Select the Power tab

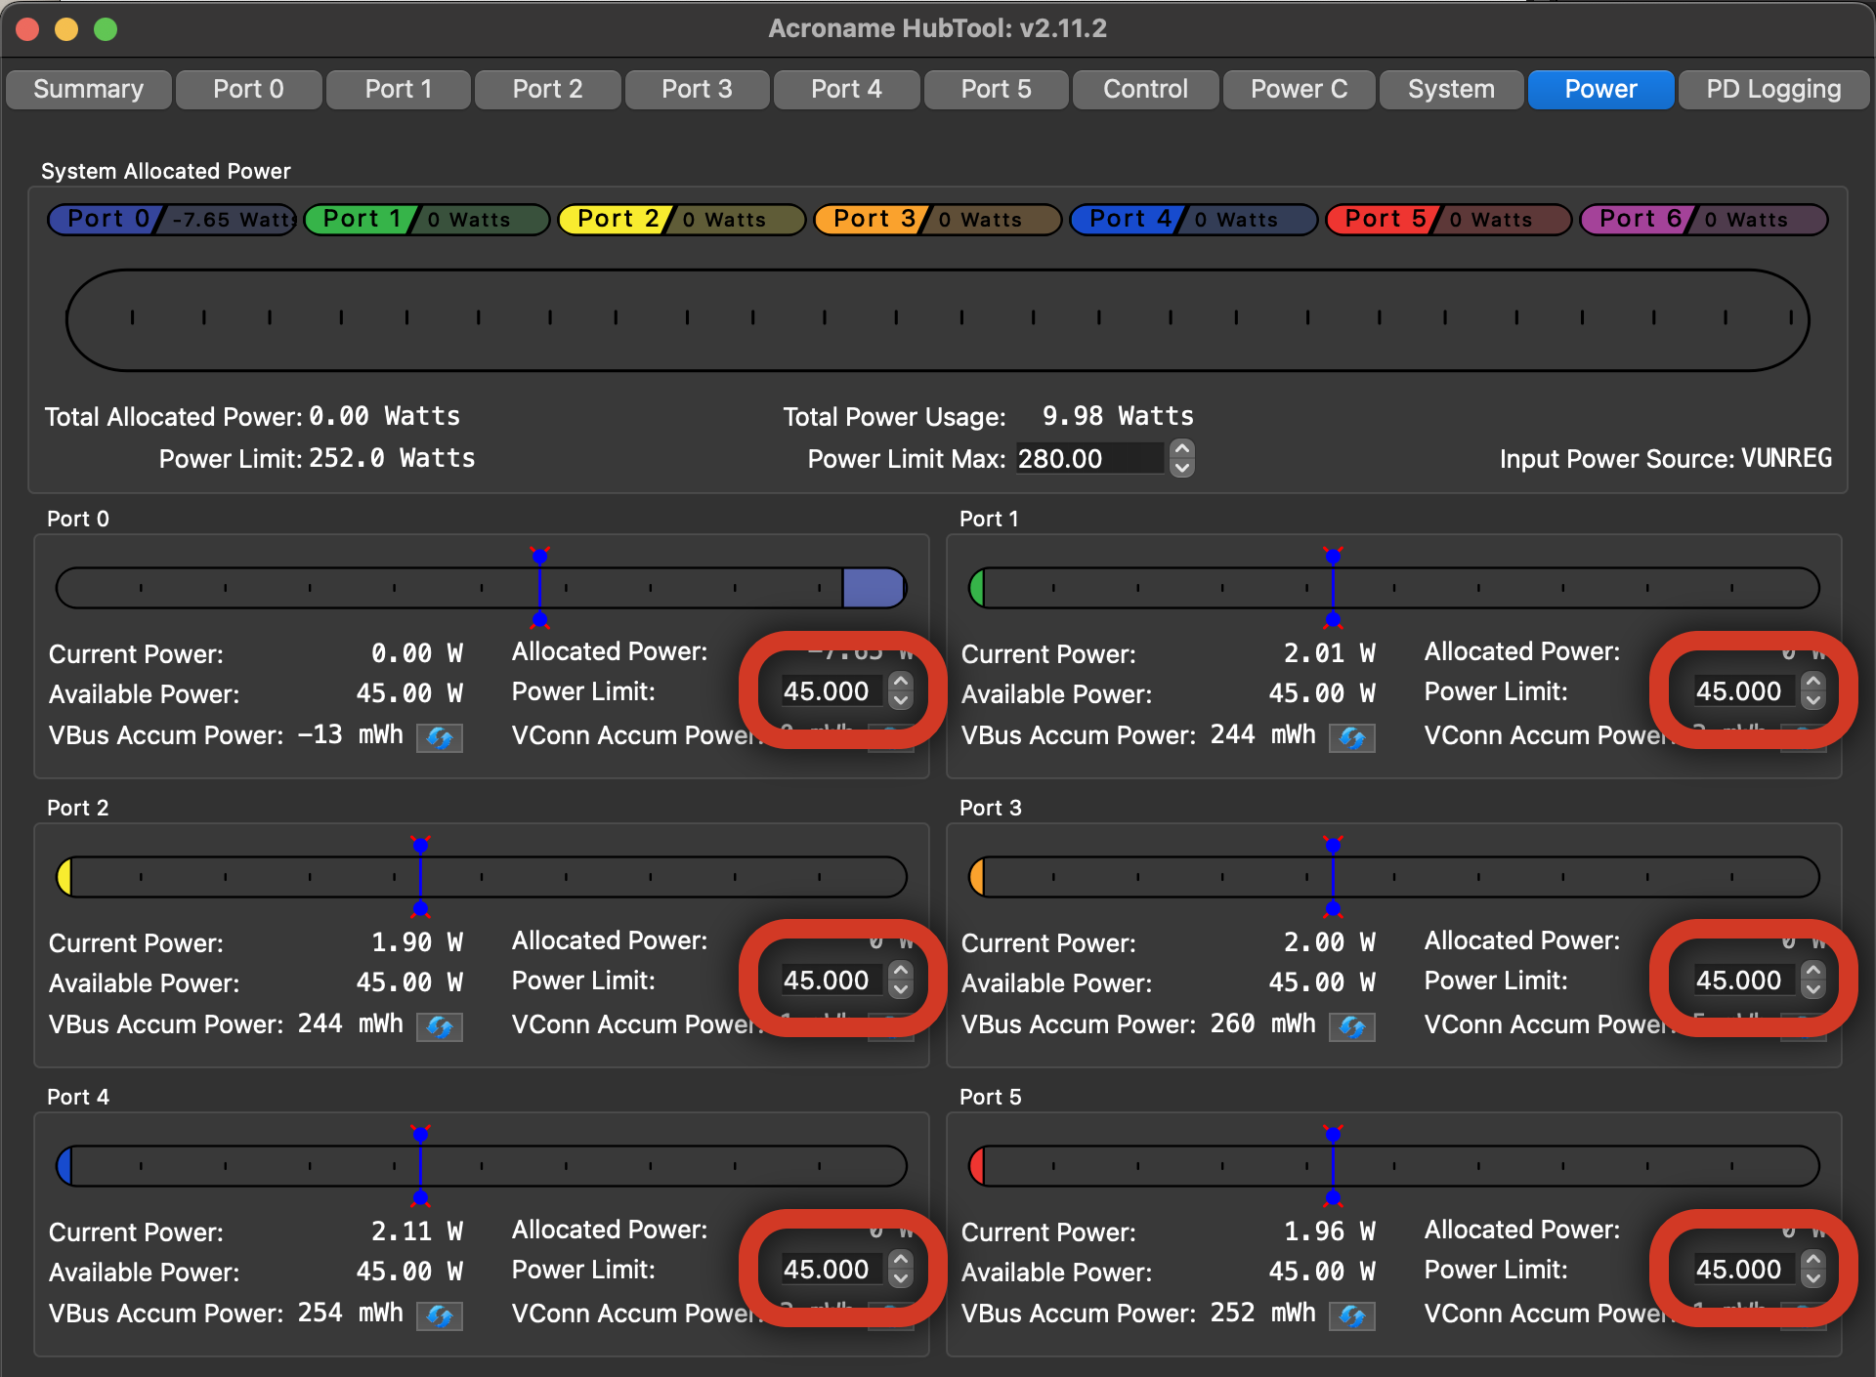(x=1600, y=89)
